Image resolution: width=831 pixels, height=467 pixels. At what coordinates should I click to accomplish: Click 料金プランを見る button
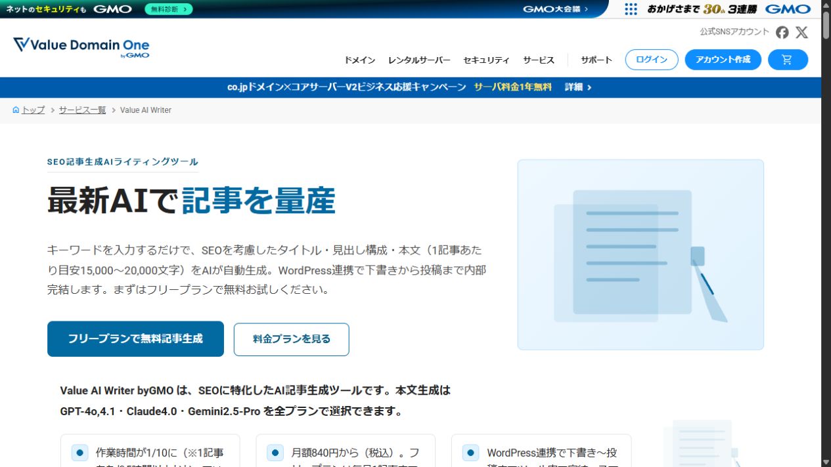coord(292,339)
